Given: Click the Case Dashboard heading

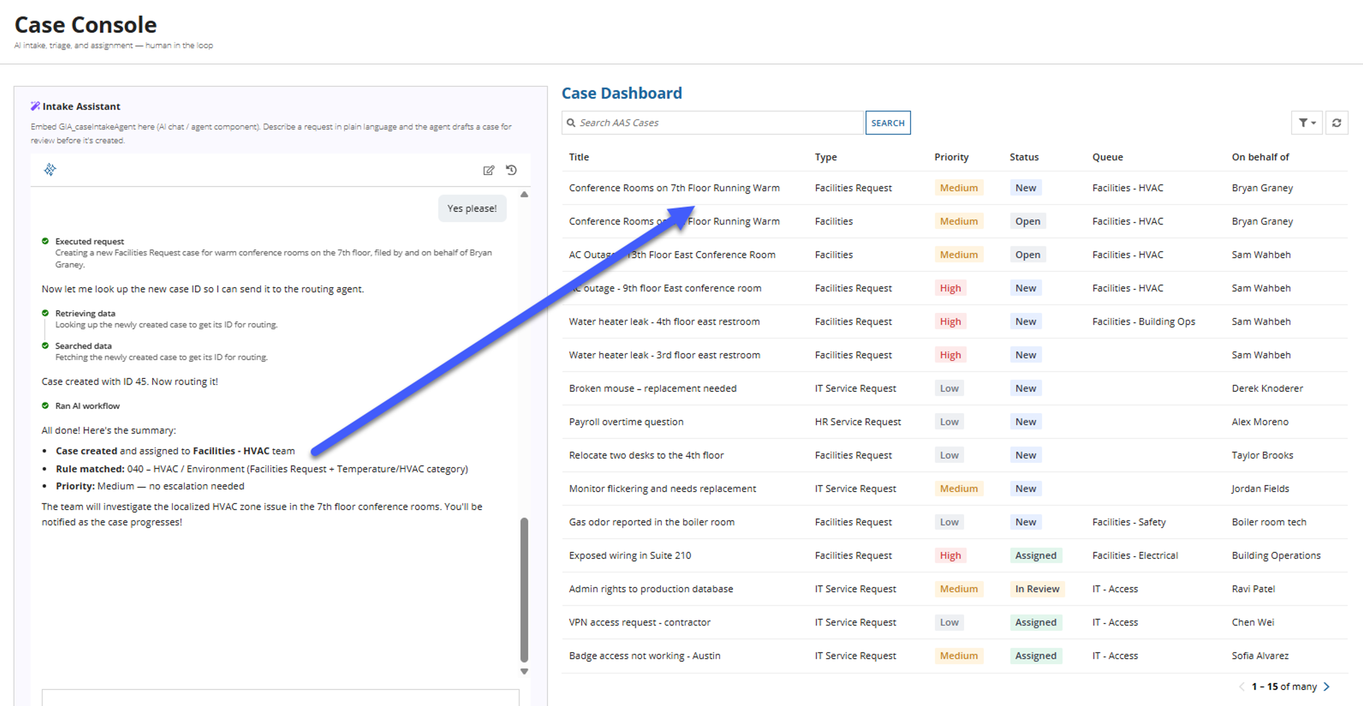Looking at the screenshot, I should pos(621,93).
